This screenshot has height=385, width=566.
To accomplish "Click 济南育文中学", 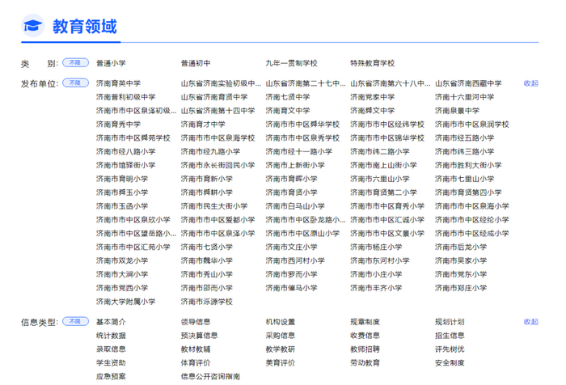I will pyautogui.click(x=288, y=111).
